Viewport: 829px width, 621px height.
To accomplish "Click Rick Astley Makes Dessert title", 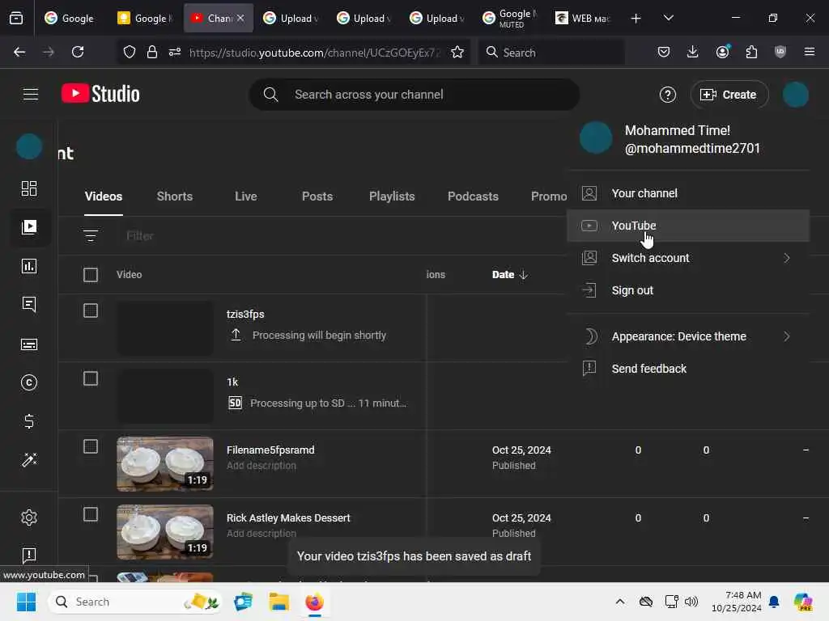I will click(288, 518).
